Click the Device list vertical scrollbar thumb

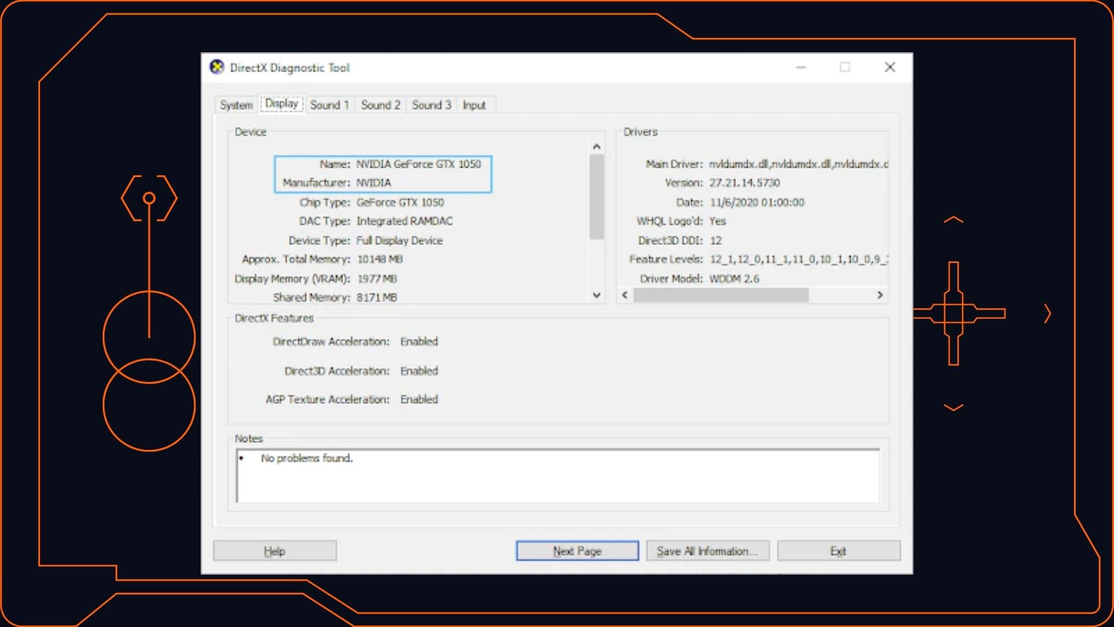(x=596, y=197)
